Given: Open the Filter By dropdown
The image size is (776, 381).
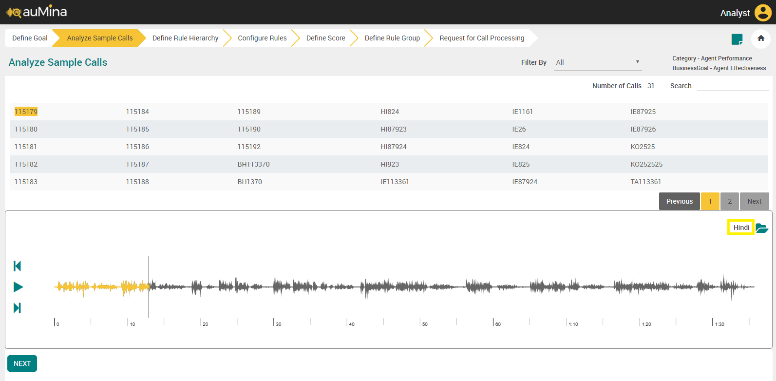Looking at the screenshot, I should point(597,62).
